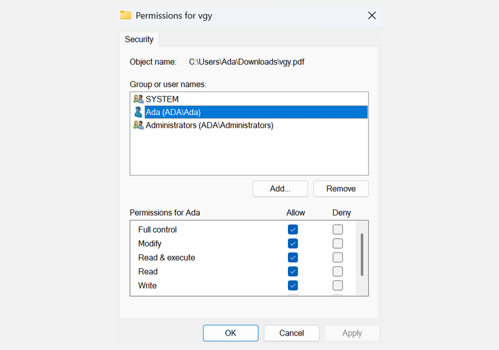Check Deny for Read permission
499x350 pixels.
click(338, 271)
